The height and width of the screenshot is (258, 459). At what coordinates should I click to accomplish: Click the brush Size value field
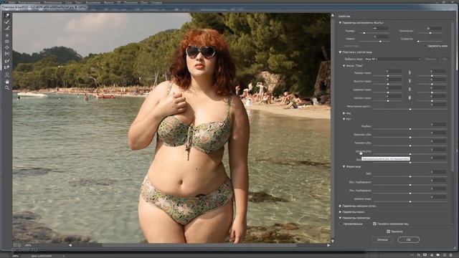(380, 29)
